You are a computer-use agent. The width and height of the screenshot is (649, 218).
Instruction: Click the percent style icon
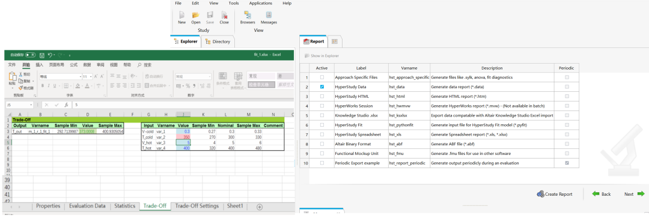[188, 86]
